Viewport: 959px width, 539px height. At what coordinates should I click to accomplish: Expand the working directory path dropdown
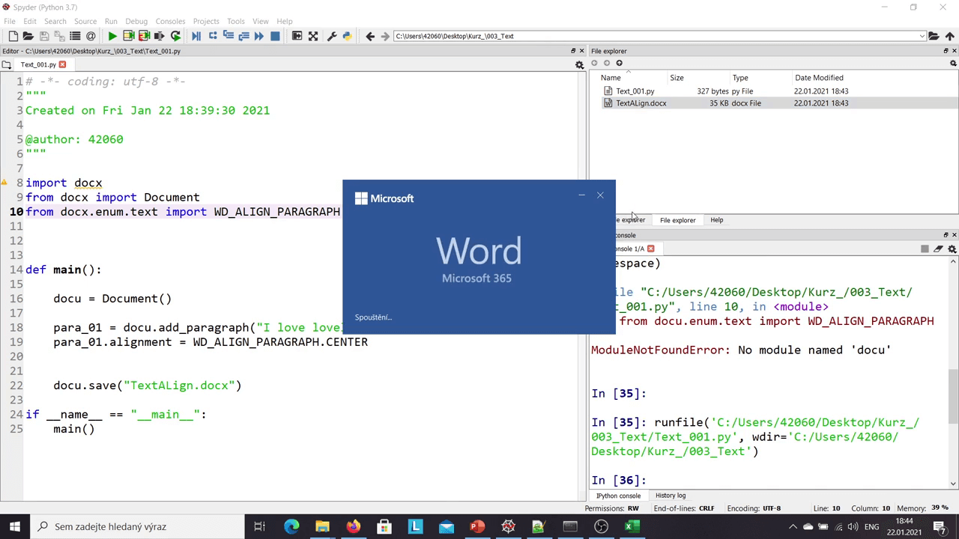click(922, 36)
